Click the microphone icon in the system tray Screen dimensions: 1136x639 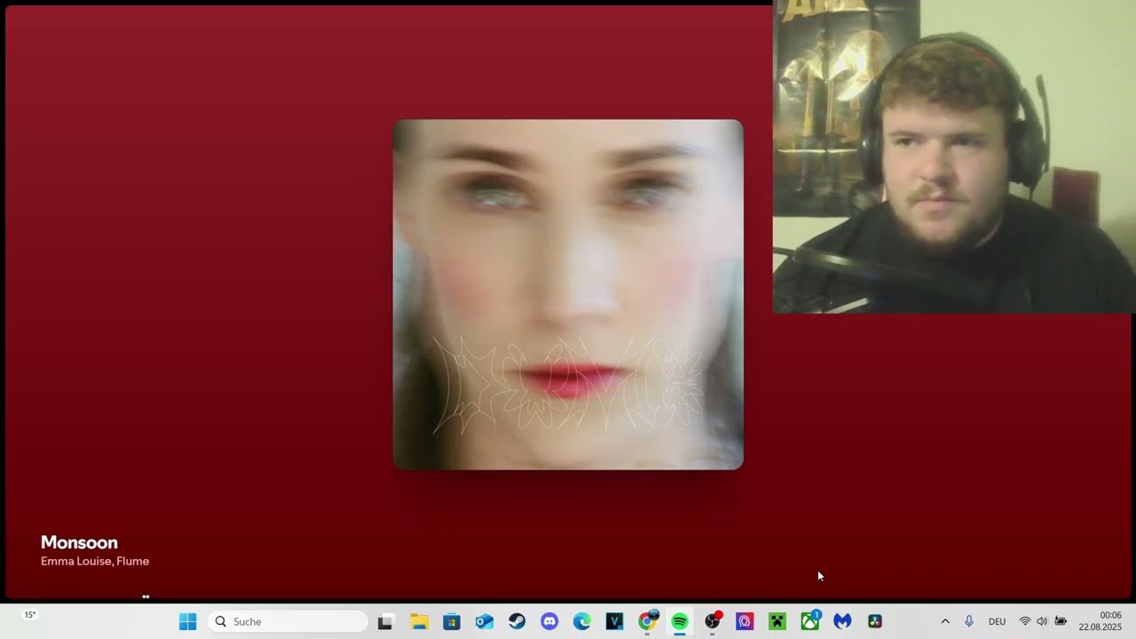coord(969,621)
